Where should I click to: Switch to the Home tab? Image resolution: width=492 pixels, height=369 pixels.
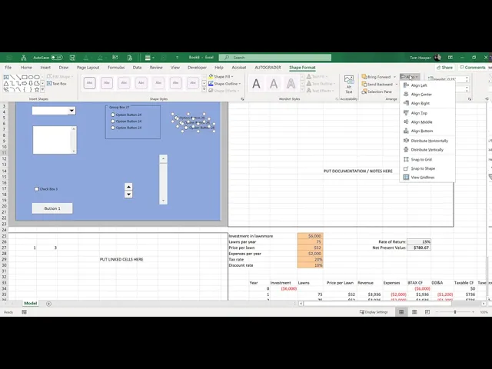[26, 68]
